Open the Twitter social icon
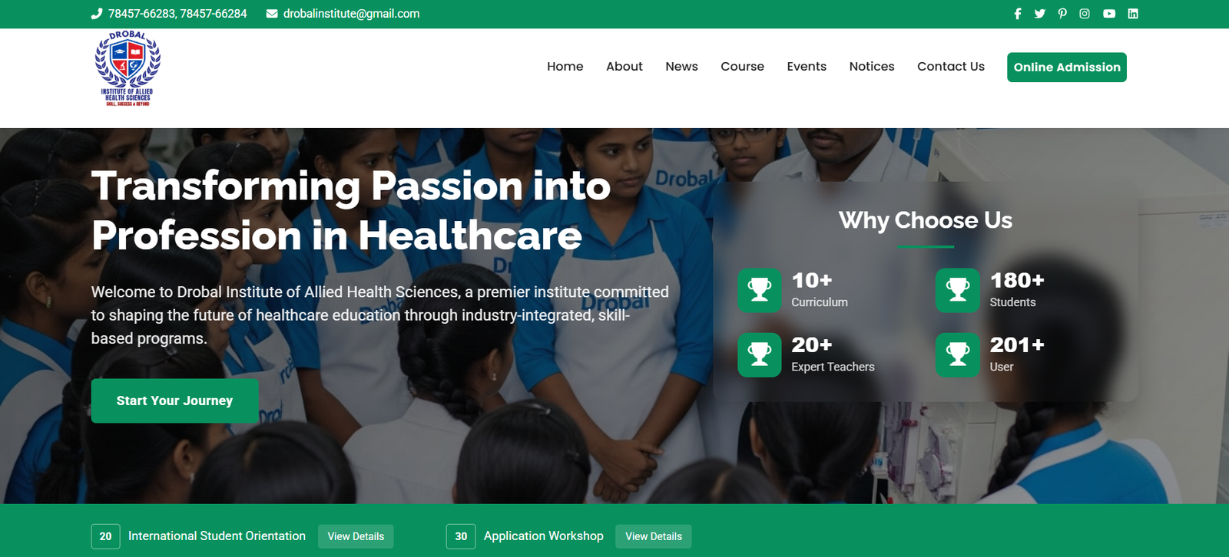1229x557 pixels. coord(1040,14)
